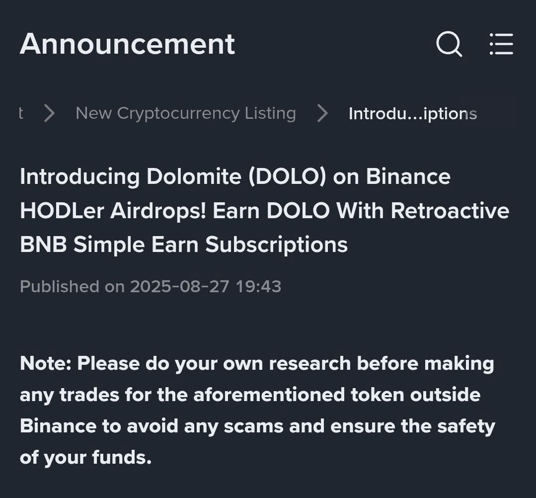
Task: Go to New Cryptocurrency Listing breadcrumb
Action: tap(186, 113)
